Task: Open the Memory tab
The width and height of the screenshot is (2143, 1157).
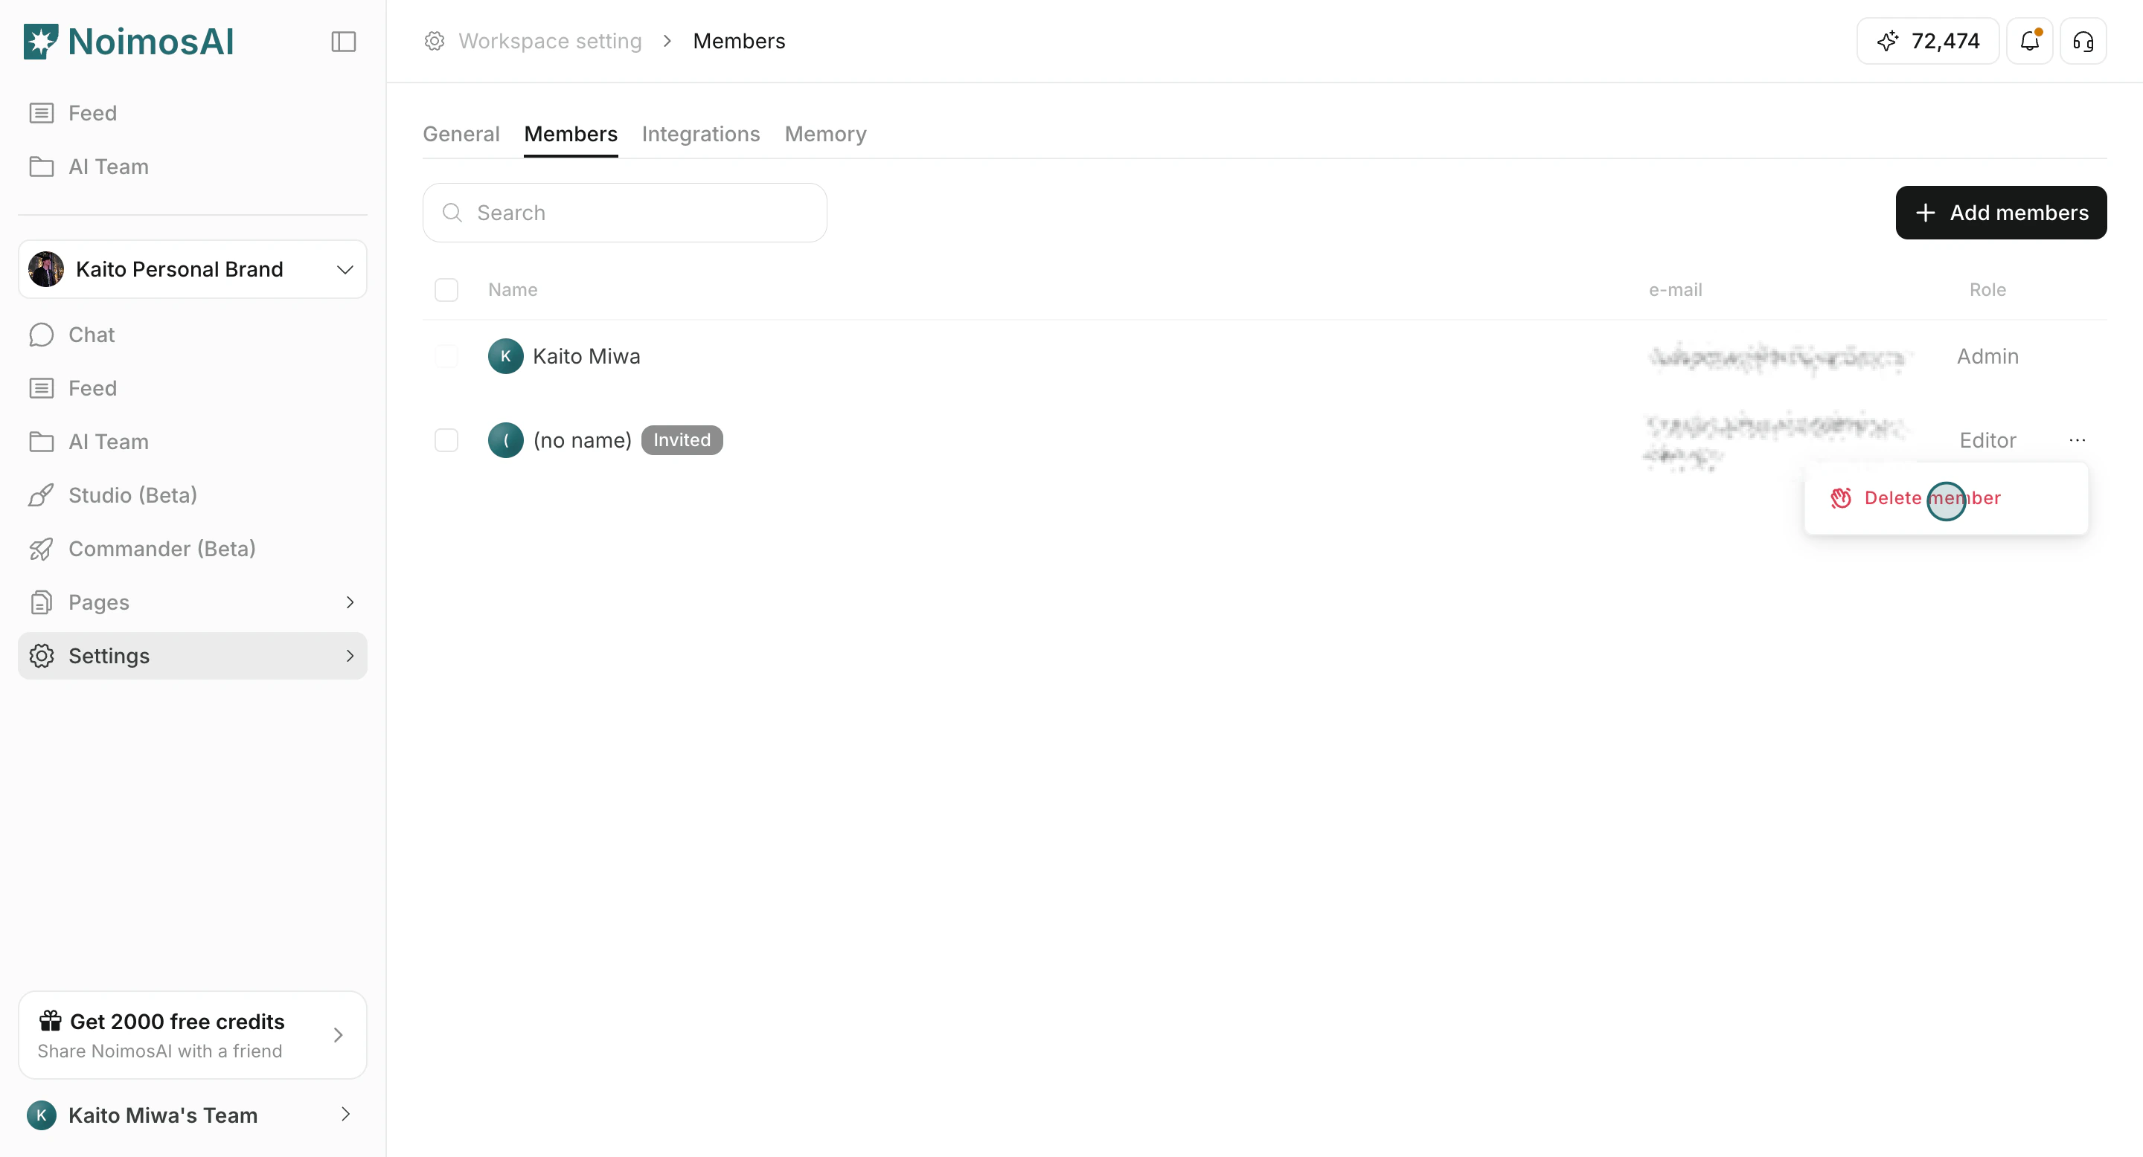Action: [x=824, y=134]
